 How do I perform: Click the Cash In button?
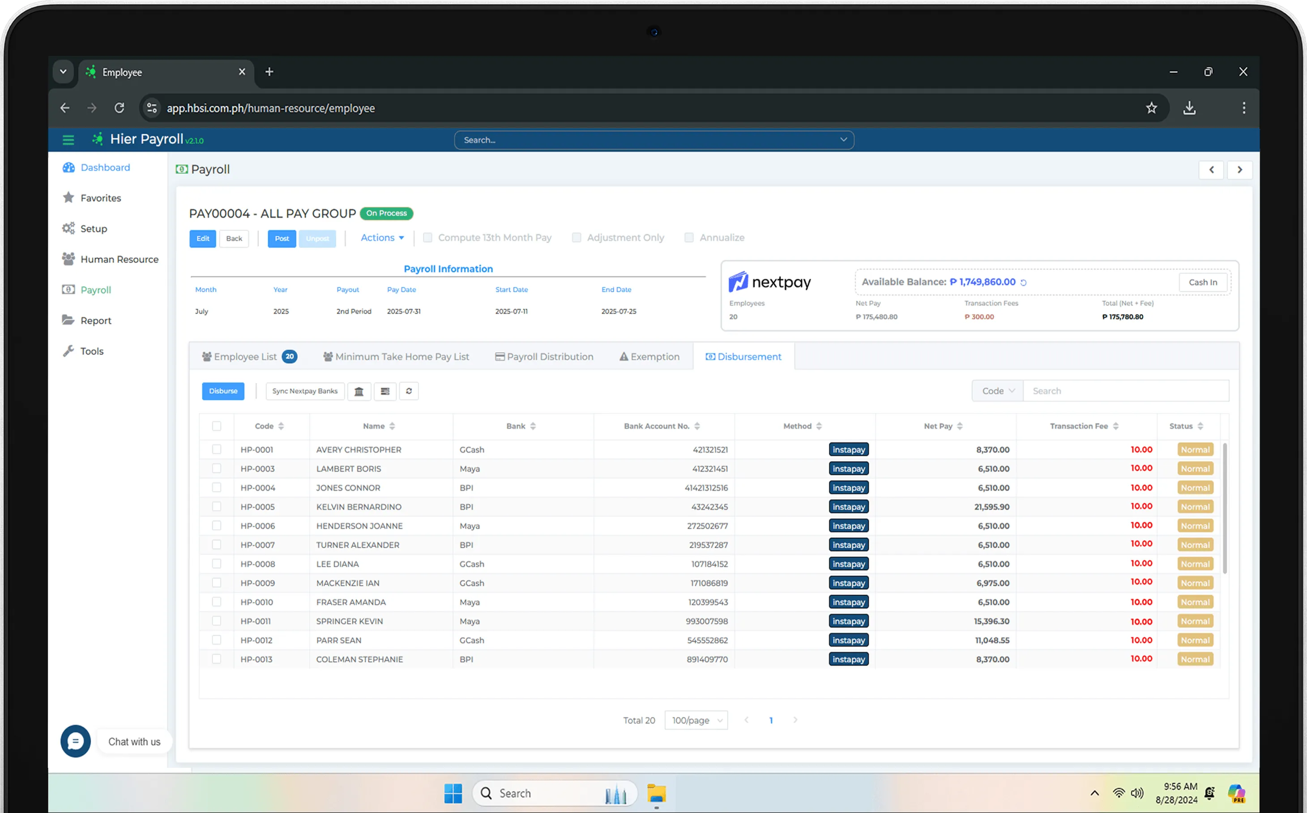click(x=1203, y=282)
